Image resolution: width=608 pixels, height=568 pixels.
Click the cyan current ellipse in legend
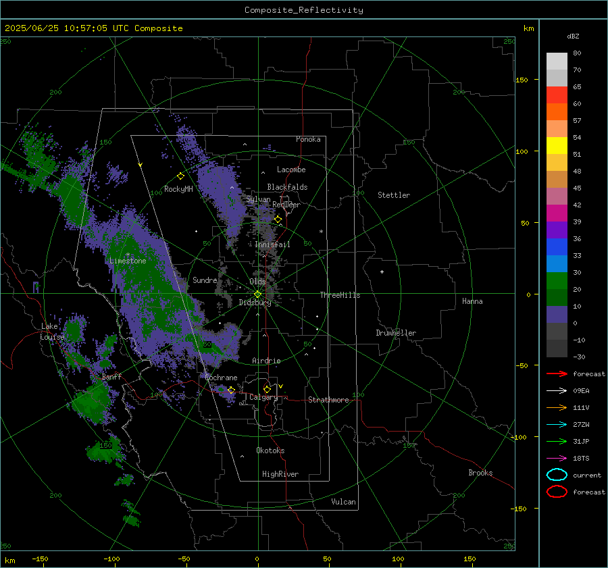557,475
